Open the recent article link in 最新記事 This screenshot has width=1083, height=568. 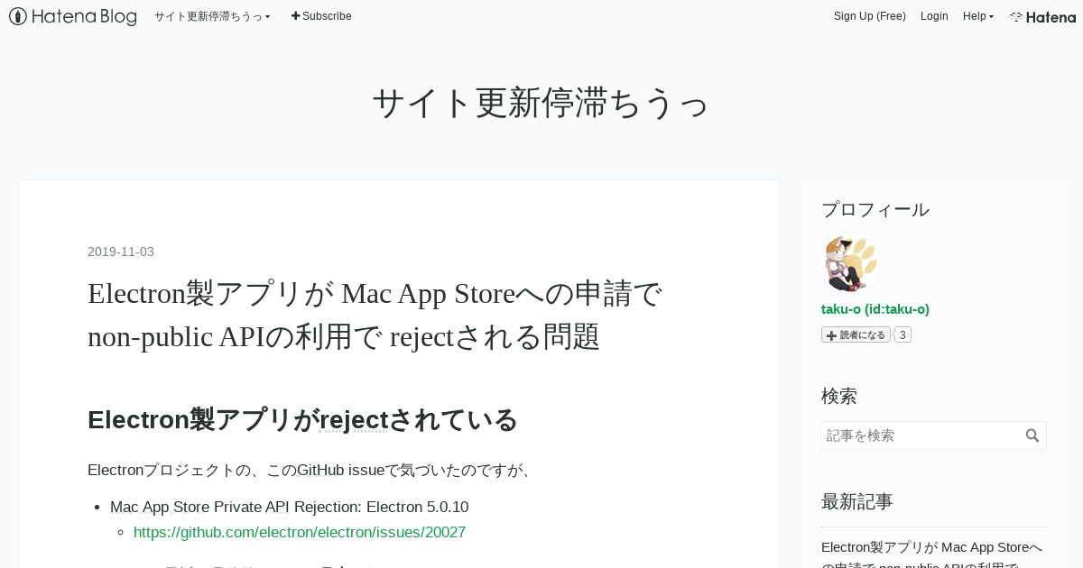click(x=932, y=554)
